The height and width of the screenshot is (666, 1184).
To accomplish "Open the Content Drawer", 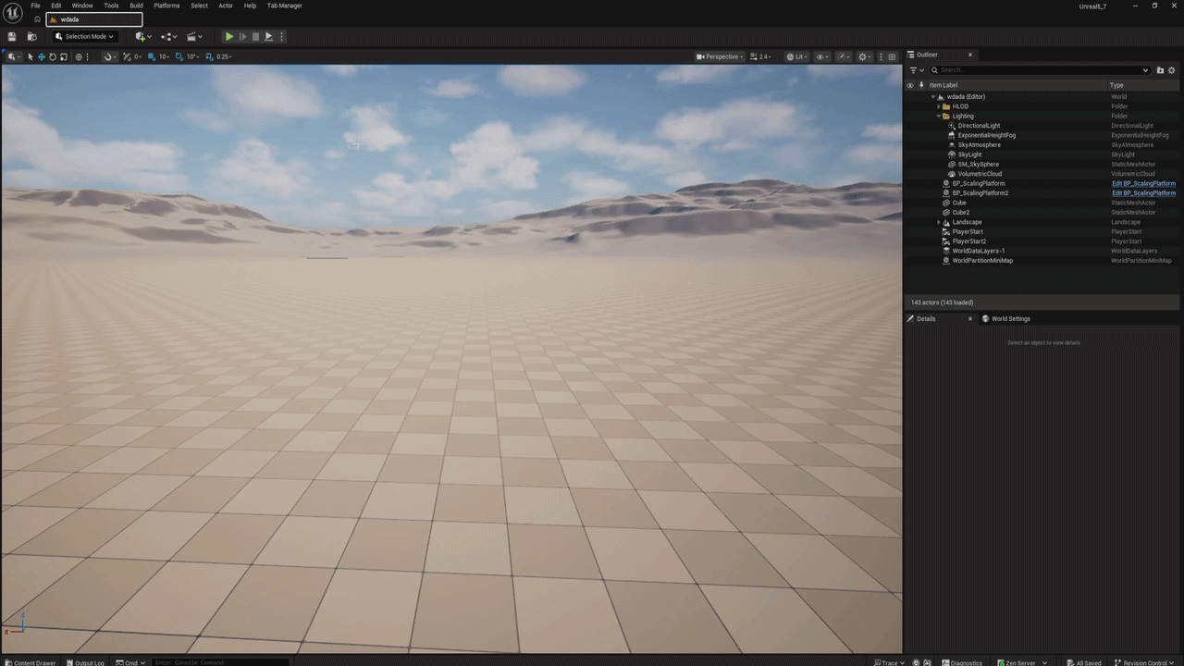I will pos(30,662).
